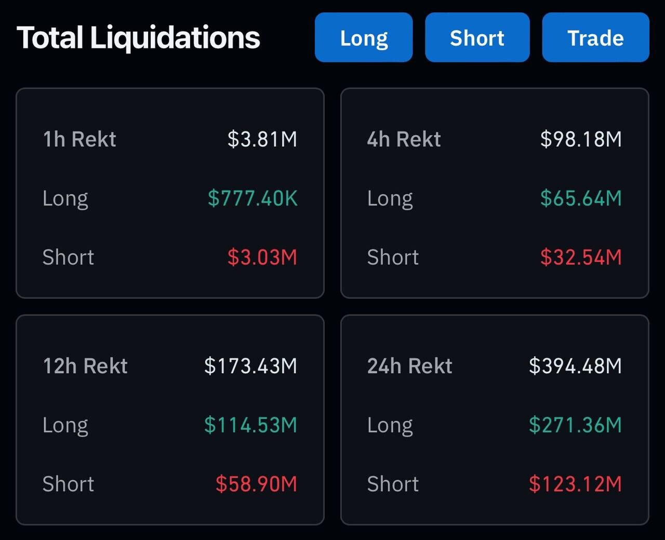Select the $173.43M 12h total
The width and height of the screenshot is (665, 540).
pos(250,366)
